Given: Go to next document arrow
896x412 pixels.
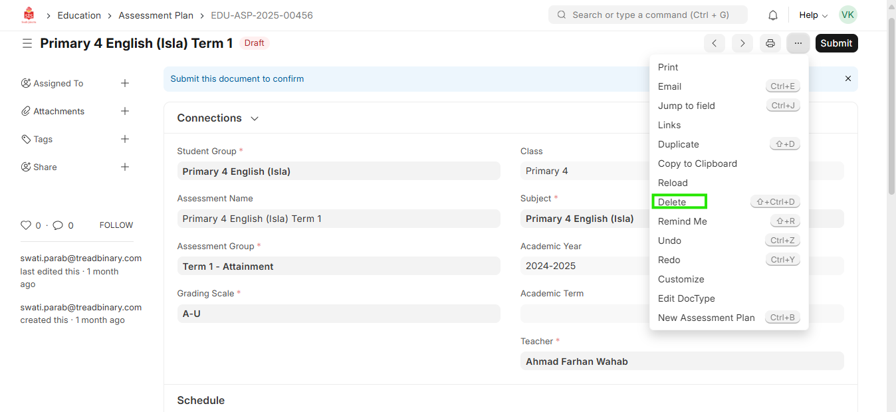Looking at the screenshot, I should 742,43.
